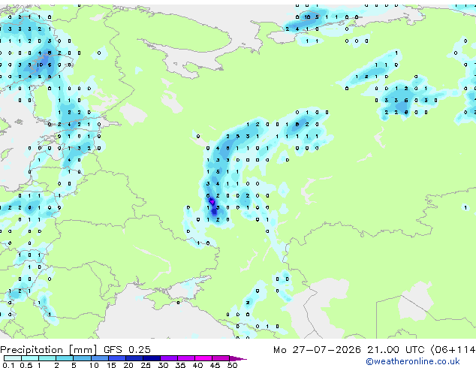Pick the 15–20 mm legend color
Image resolution: width=476 pixels, height=368 pixels.
tap(116, 358)
